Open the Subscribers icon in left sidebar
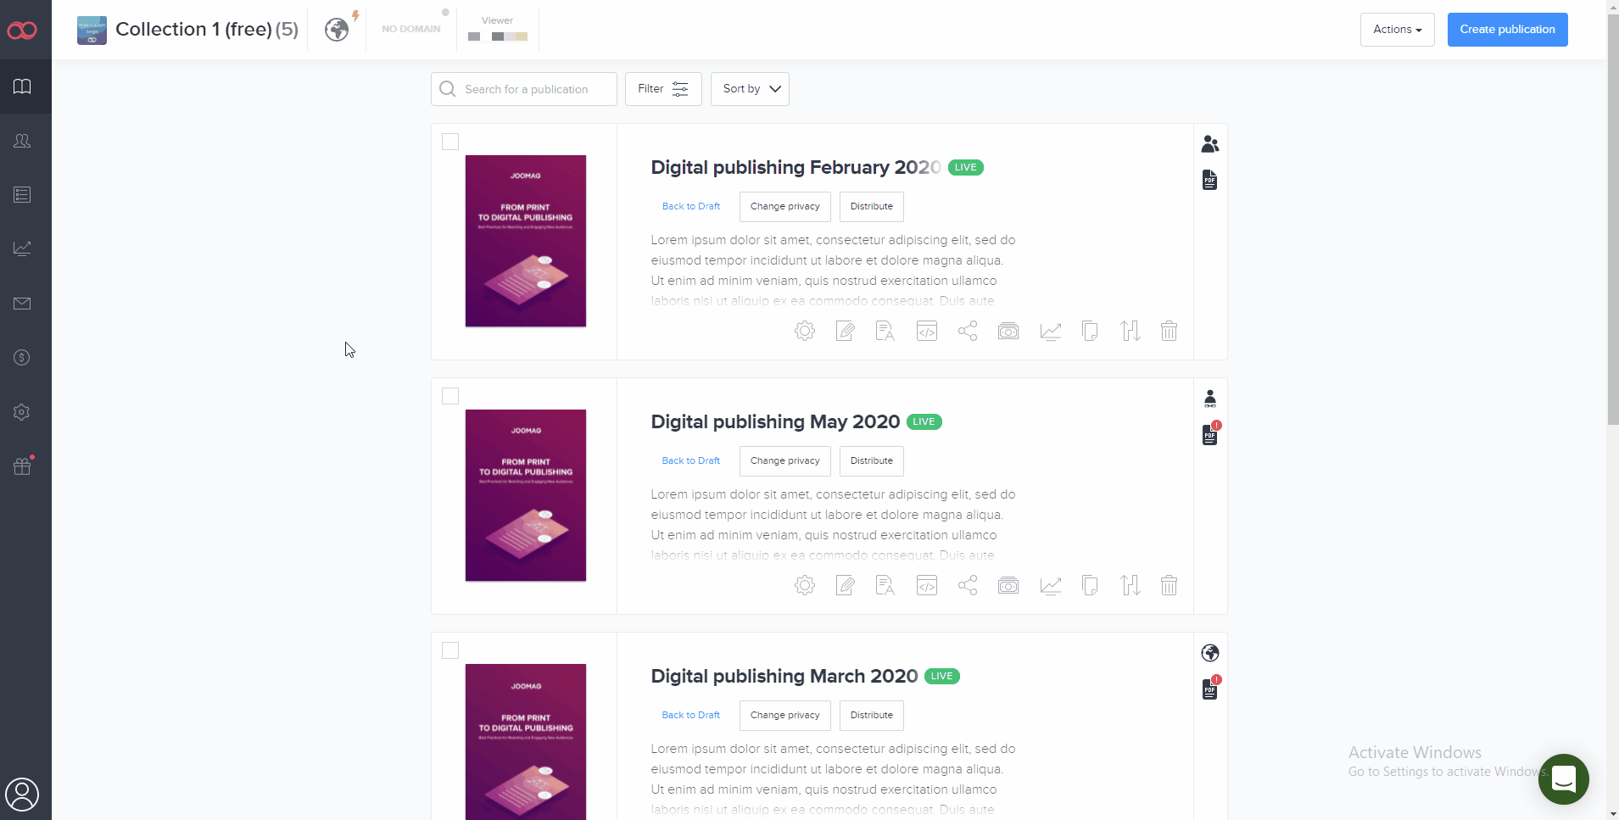Image resolution: width=1619 pixels, height=820 pixels. (23, 141)
